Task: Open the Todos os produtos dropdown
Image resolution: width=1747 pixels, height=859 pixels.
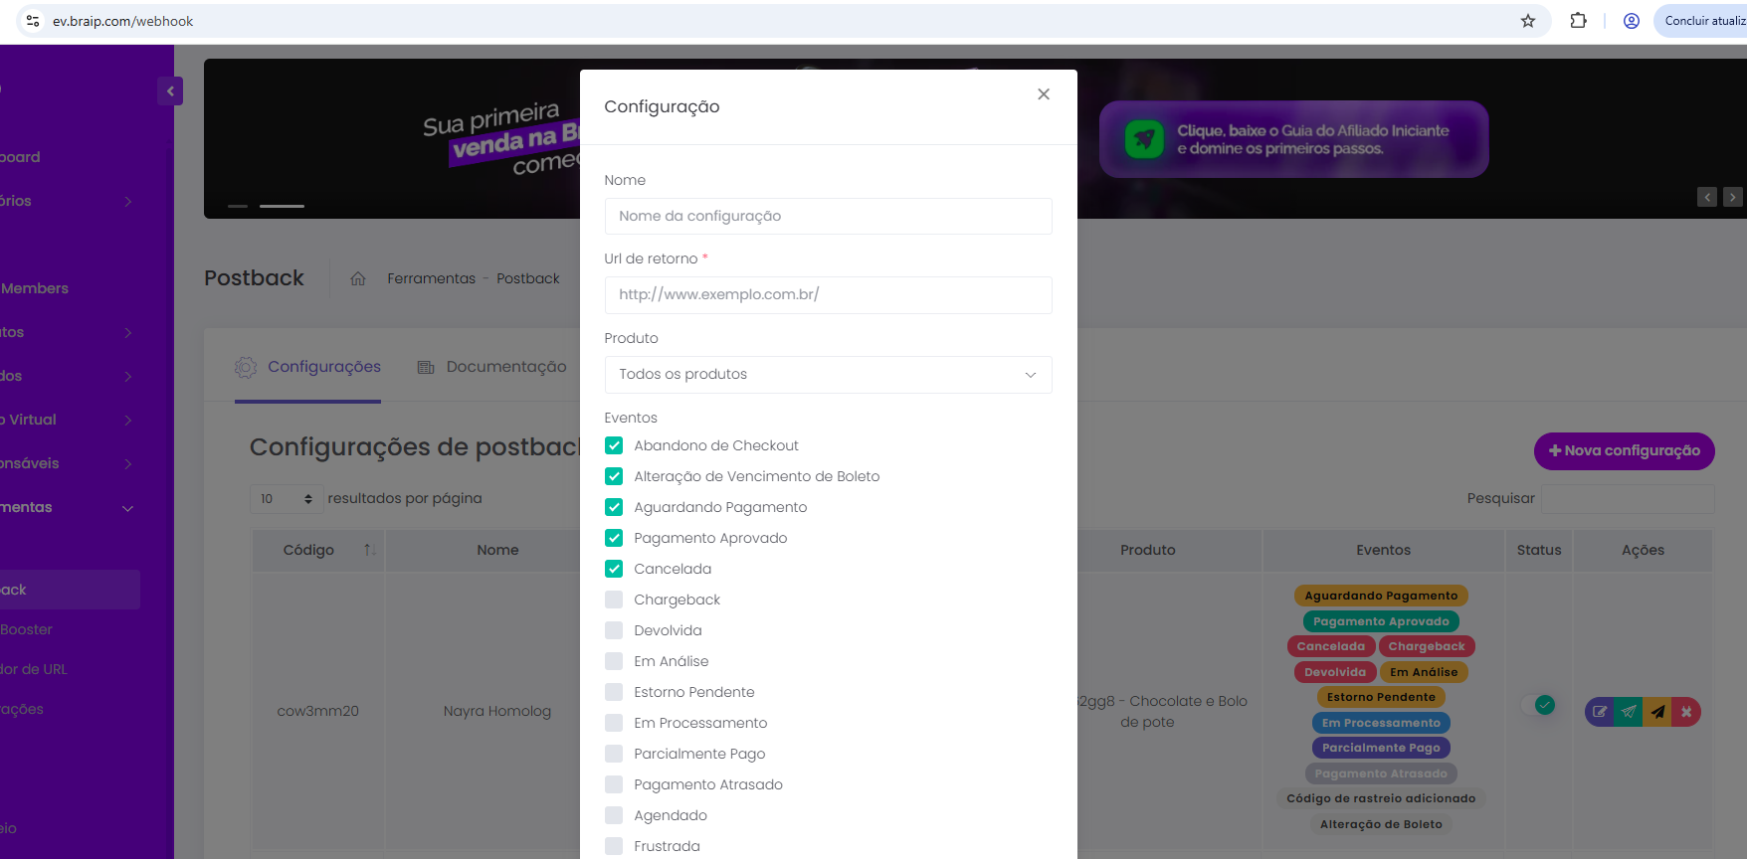Action: 828,375
